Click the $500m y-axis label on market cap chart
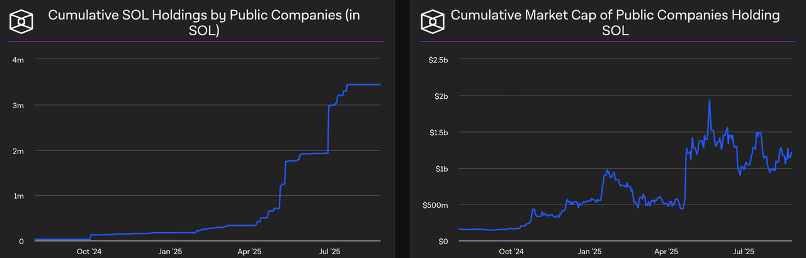This screenshot has height=258, width=806. (434, 205)
